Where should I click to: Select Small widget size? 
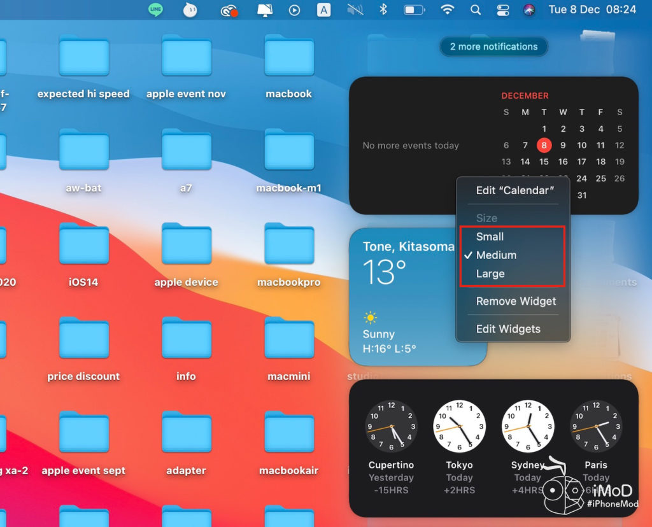[490, 236]
